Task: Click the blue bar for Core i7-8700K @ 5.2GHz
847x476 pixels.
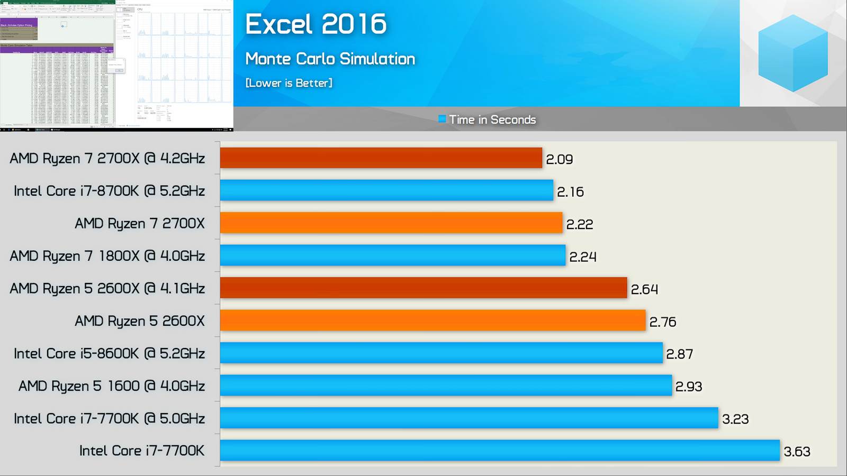Action: 386,190
